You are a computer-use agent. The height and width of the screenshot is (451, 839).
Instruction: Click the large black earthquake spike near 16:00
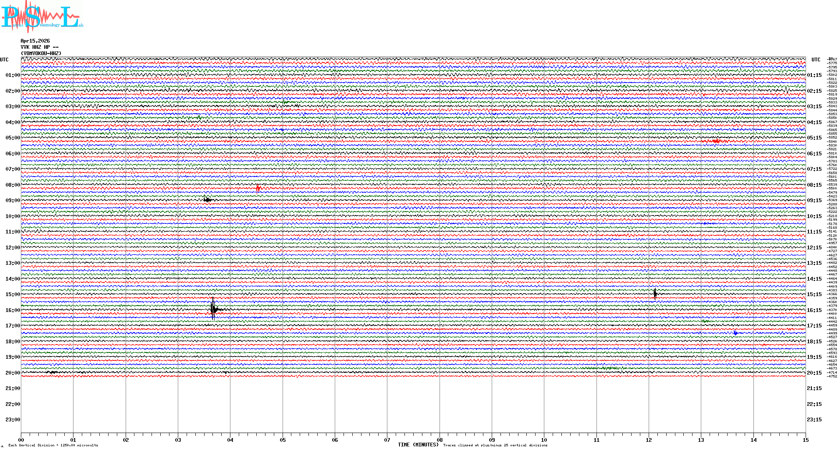[x=213, y=309]
